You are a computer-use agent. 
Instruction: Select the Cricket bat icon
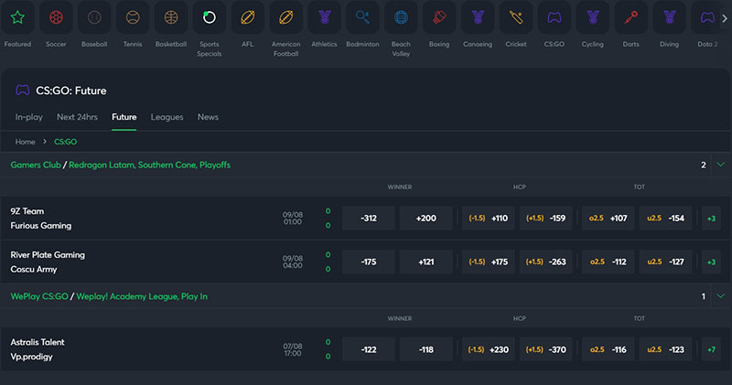pos(515,17)
